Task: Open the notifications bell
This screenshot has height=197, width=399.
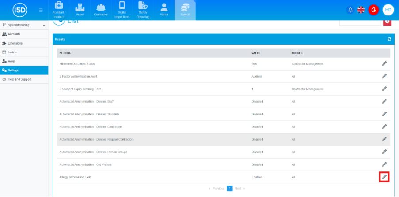Action: click(x=350, y=10)
